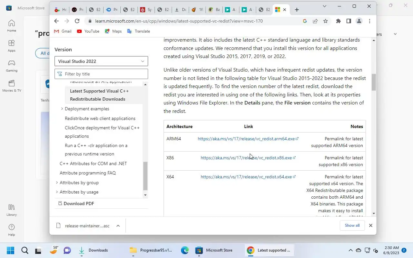Open Movies & TV in Microsoft Store
The image size is (413, 258).
[12, 86]
